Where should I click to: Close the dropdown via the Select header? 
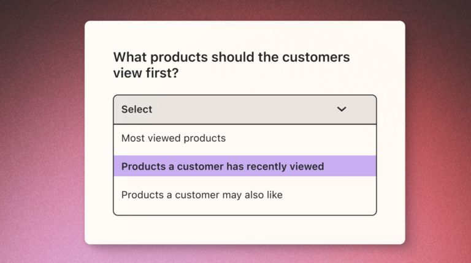tap(245, 109)
